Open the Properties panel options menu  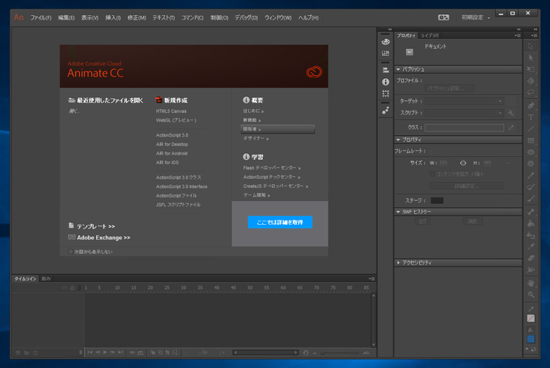click(517, 35)
